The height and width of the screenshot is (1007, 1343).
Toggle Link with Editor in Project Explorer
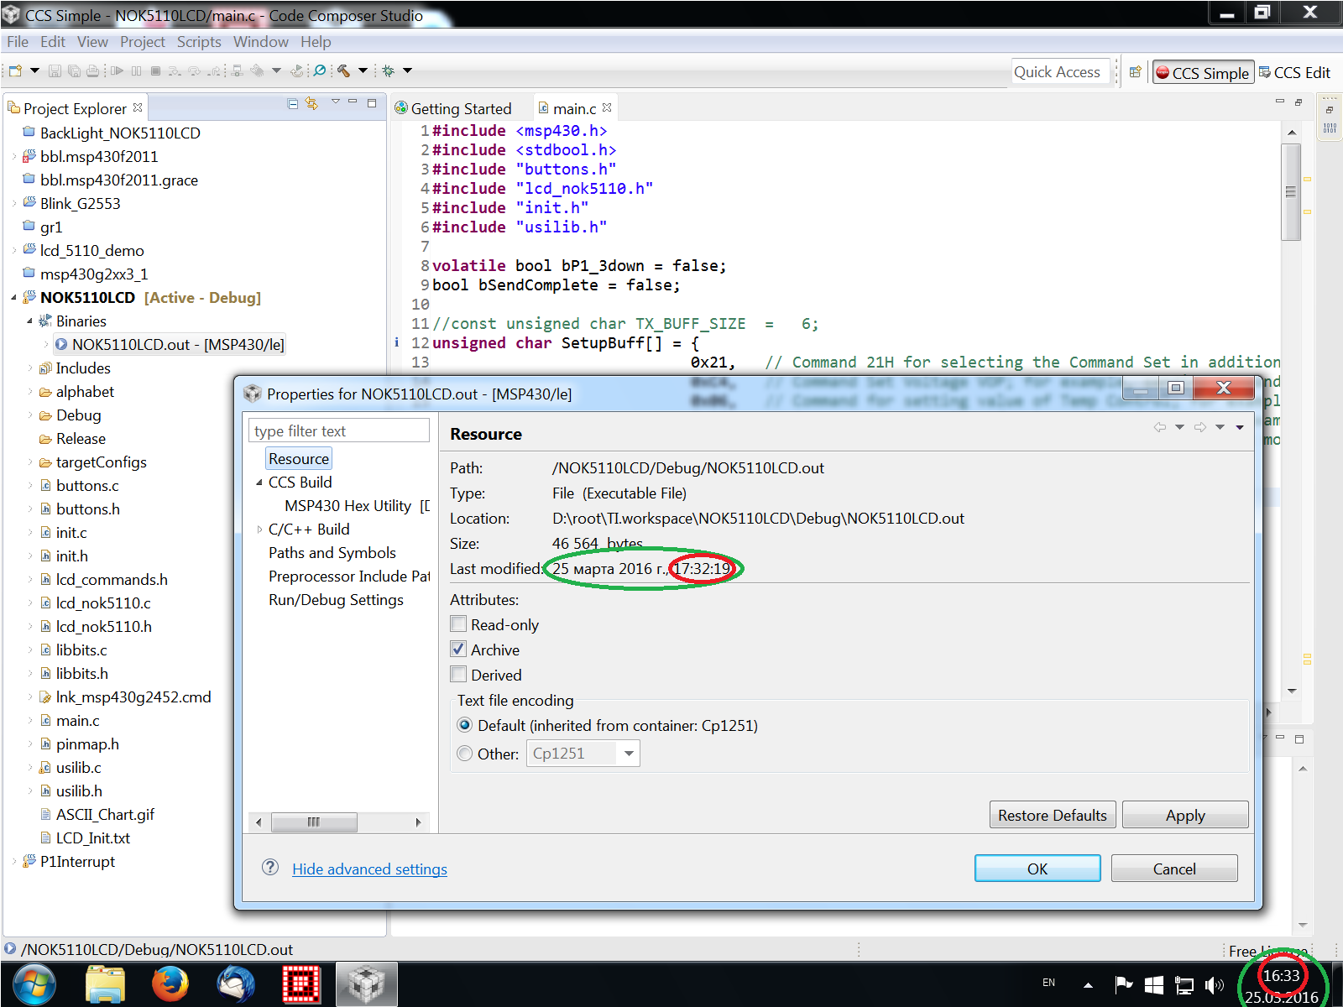click(312, 104)
